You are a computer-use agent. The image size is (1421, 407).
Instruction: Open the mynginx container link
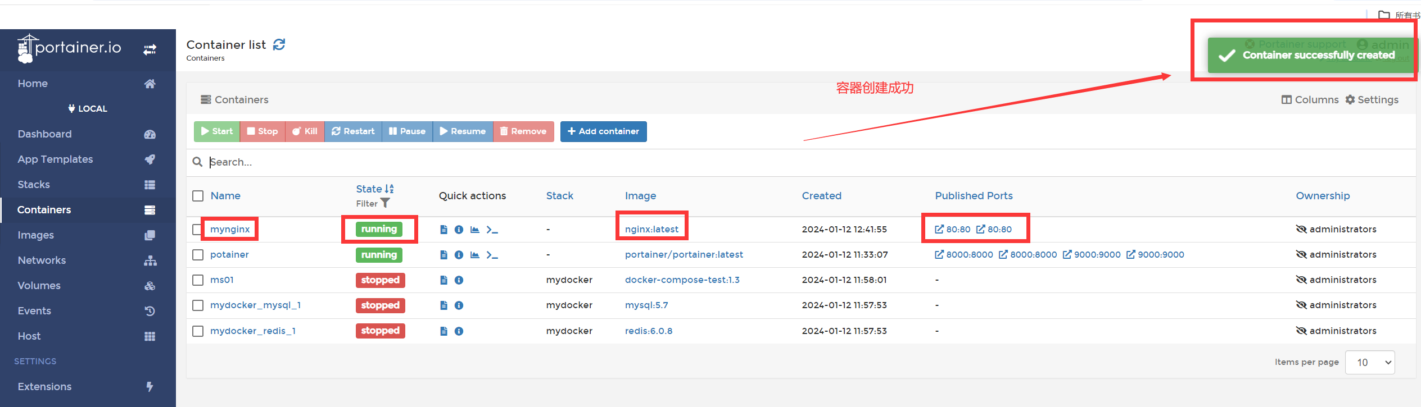pos(230,230)
